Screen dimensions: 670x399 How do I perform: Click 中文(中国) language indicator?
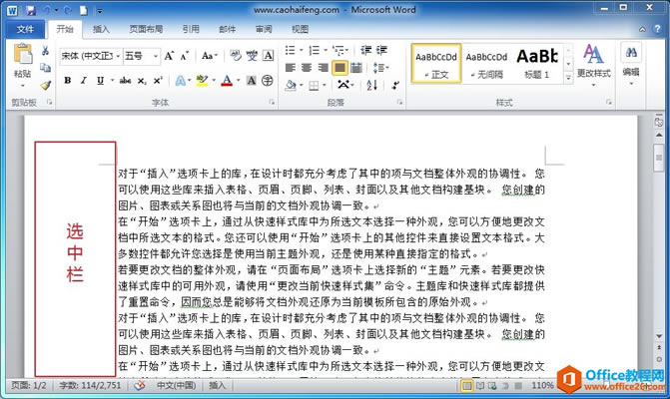tap(176, 386)
